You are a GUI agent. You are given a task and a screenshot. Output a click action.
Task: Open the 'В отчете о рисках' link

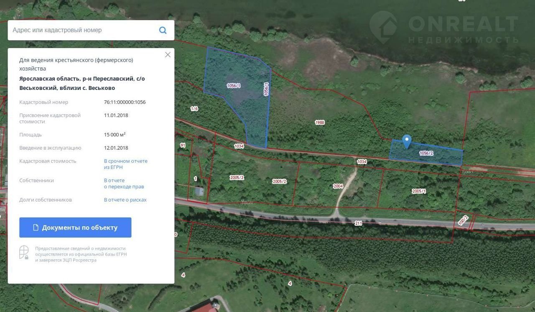125,200
